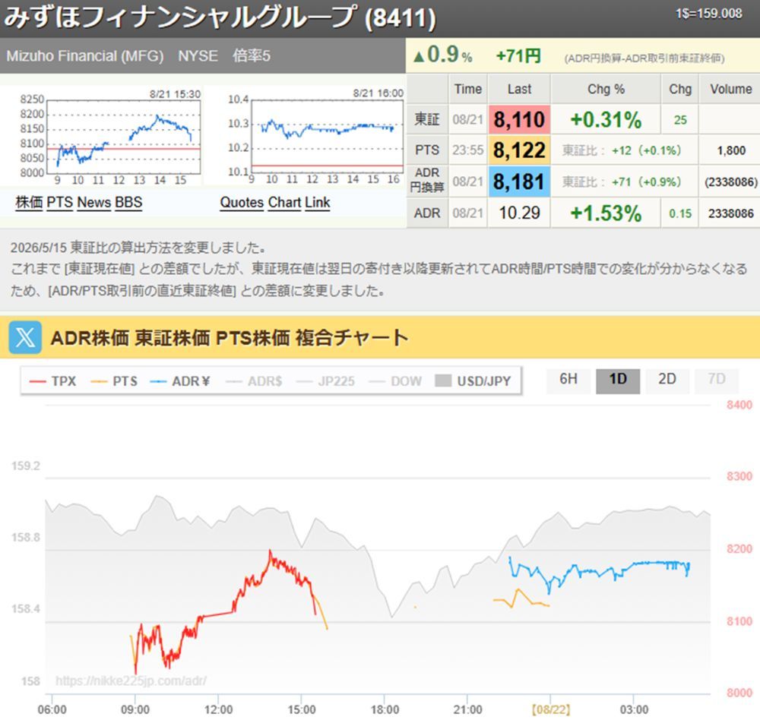Click the ADR volume 2338086 cell

[x=731, y=213]
